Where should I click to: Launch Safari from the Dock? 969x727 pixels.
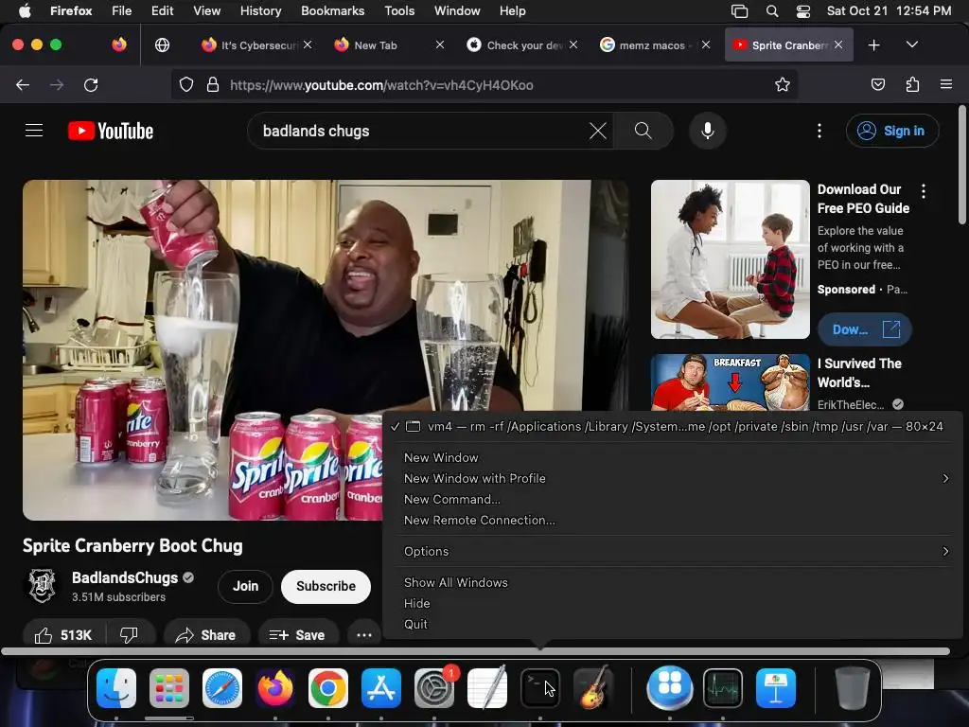(x=222, y=688)
